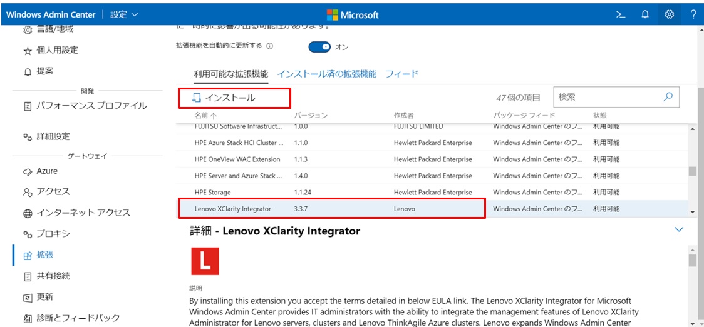704x327 pixels.
Task: Click the search magnifier icon
Action: pos(668,97)
